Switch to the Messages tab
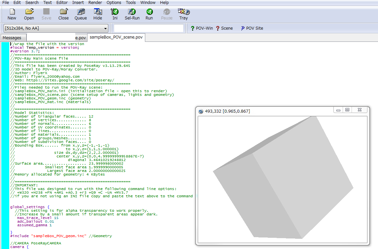This screenshot has height=249, width=378. [x=13, y=38]
